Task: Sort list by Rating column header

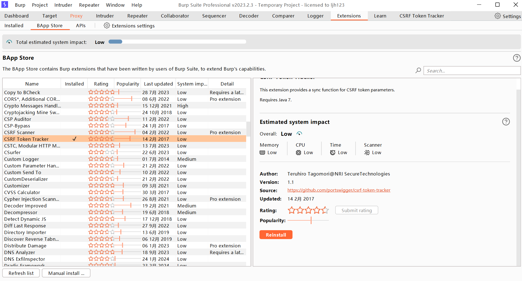Action: [101, 84]
